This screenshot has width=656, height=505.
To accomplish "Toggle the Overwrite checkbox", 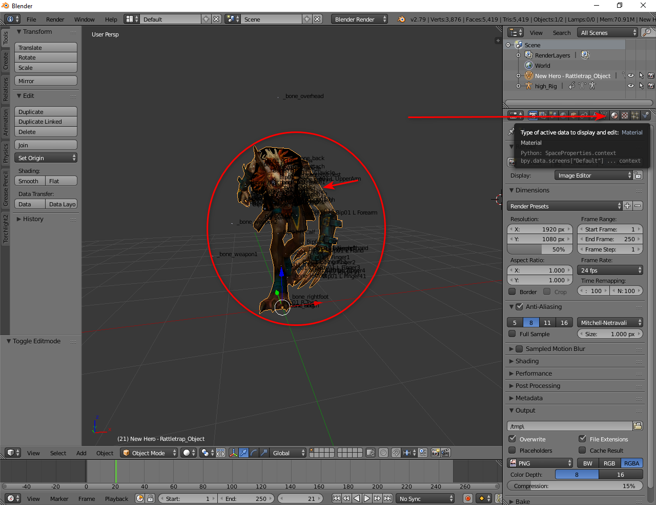I will [512, 439].
